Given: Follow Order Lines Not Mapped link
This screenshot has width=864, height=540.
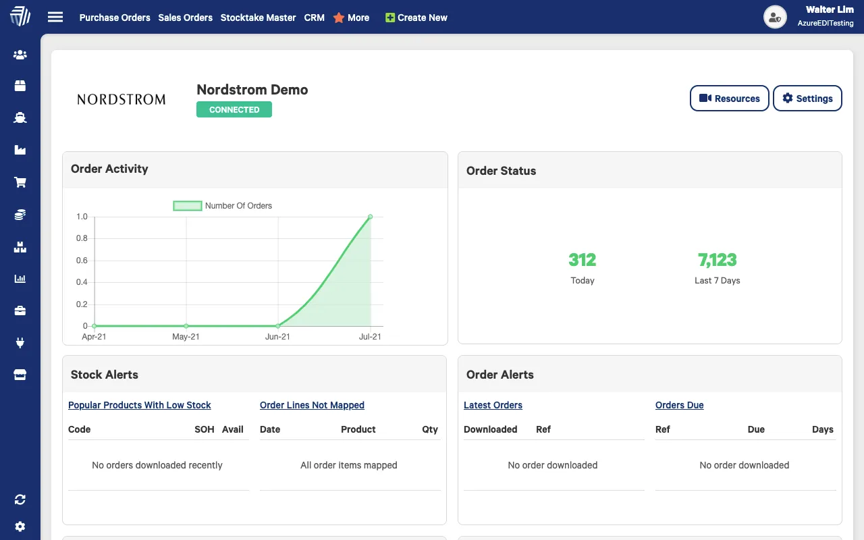Looking at the screenshot, I should click(312, 405).
